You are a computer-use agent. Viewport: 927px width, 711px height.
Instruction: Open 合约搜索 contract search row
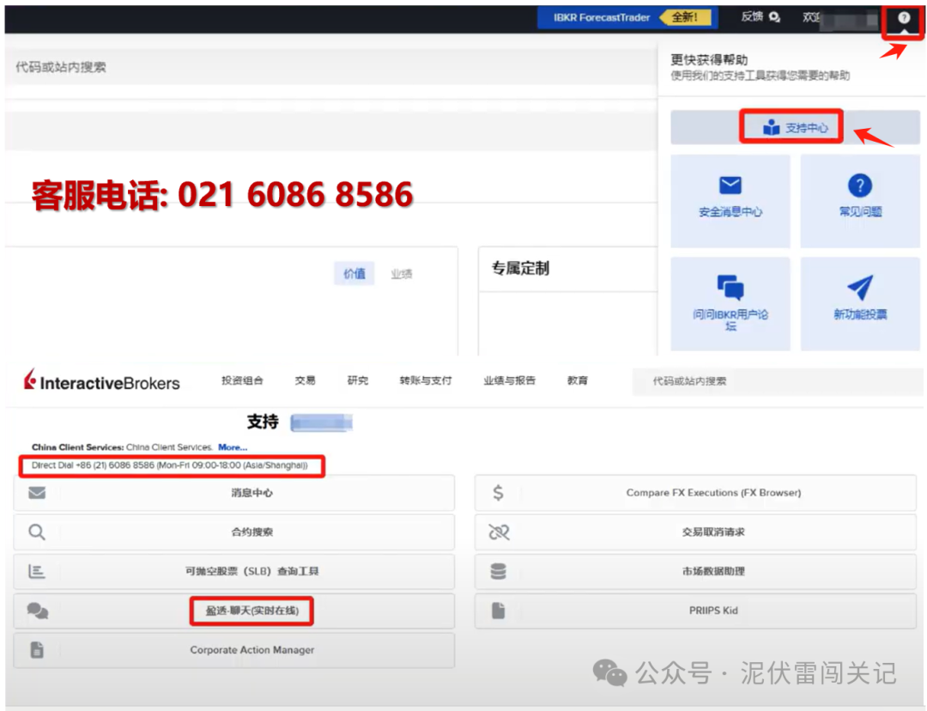(234, 532)
